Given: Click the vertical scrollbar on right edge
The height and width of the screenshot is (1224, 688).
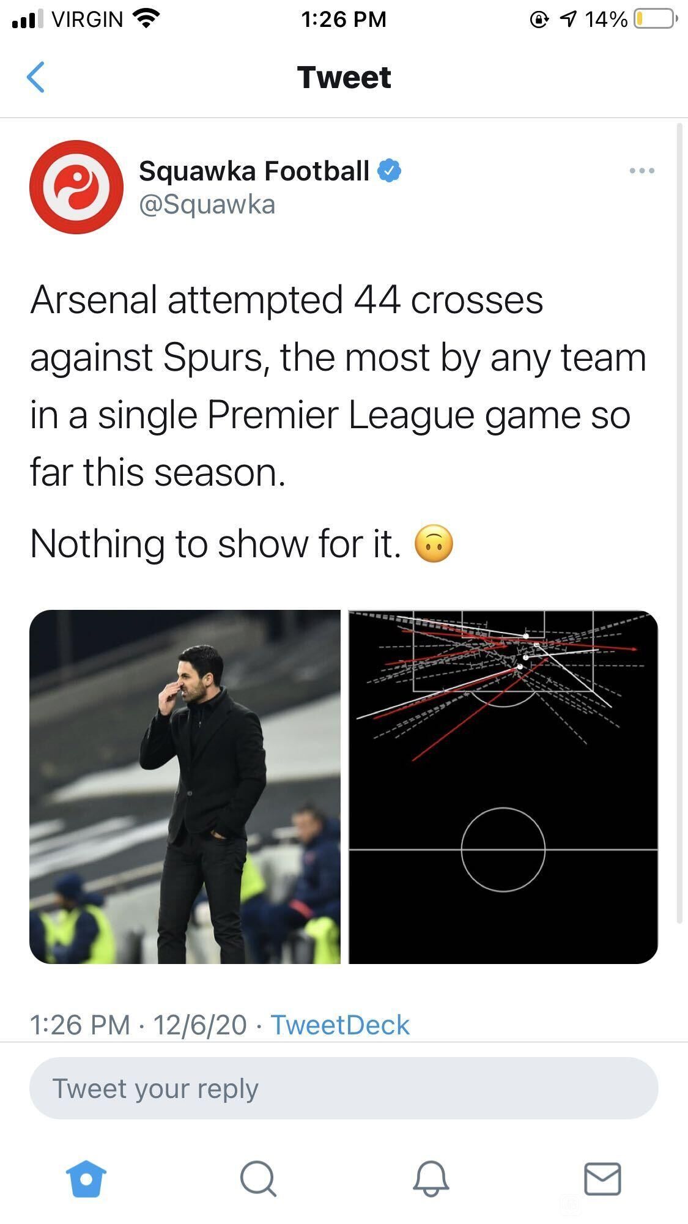Looking at the screenshot, I should coord(679,523).
